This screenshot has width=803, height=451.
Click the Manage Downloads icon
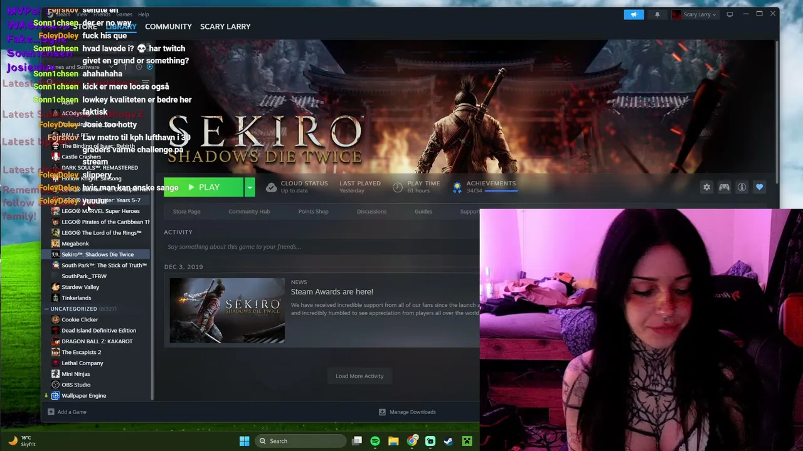tap(382, 412)
